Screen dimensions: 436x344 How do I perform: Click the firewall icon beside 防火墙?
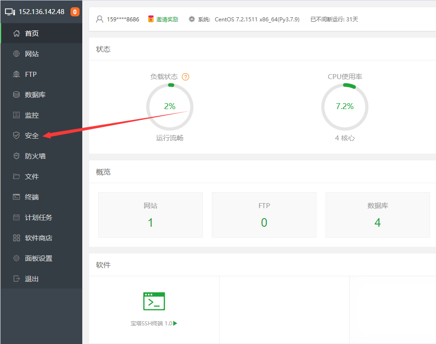click(16, 156)
